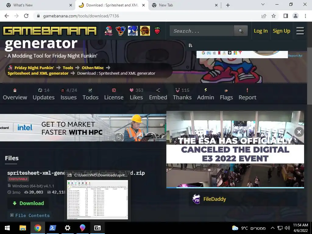Open the Flags tab

pyautogui.click(x=226, y=94)
